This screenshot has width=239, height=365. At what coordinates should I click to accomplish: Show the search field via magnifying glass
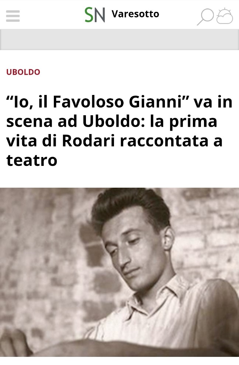tap(205, 17)
